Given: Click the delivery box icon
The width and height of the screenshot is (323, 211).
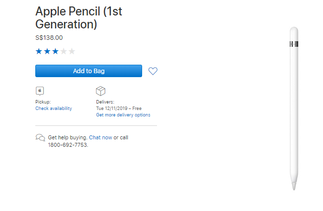Looking at the screenshot, I should (100, 91).
